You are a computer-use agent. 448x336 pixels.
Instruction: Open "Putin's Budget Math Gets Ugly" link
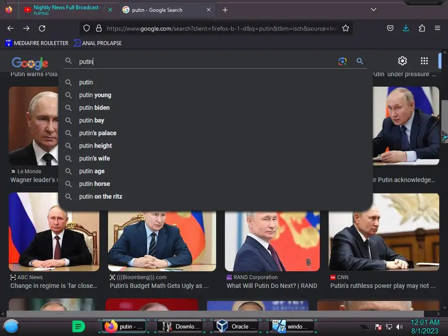159,286
